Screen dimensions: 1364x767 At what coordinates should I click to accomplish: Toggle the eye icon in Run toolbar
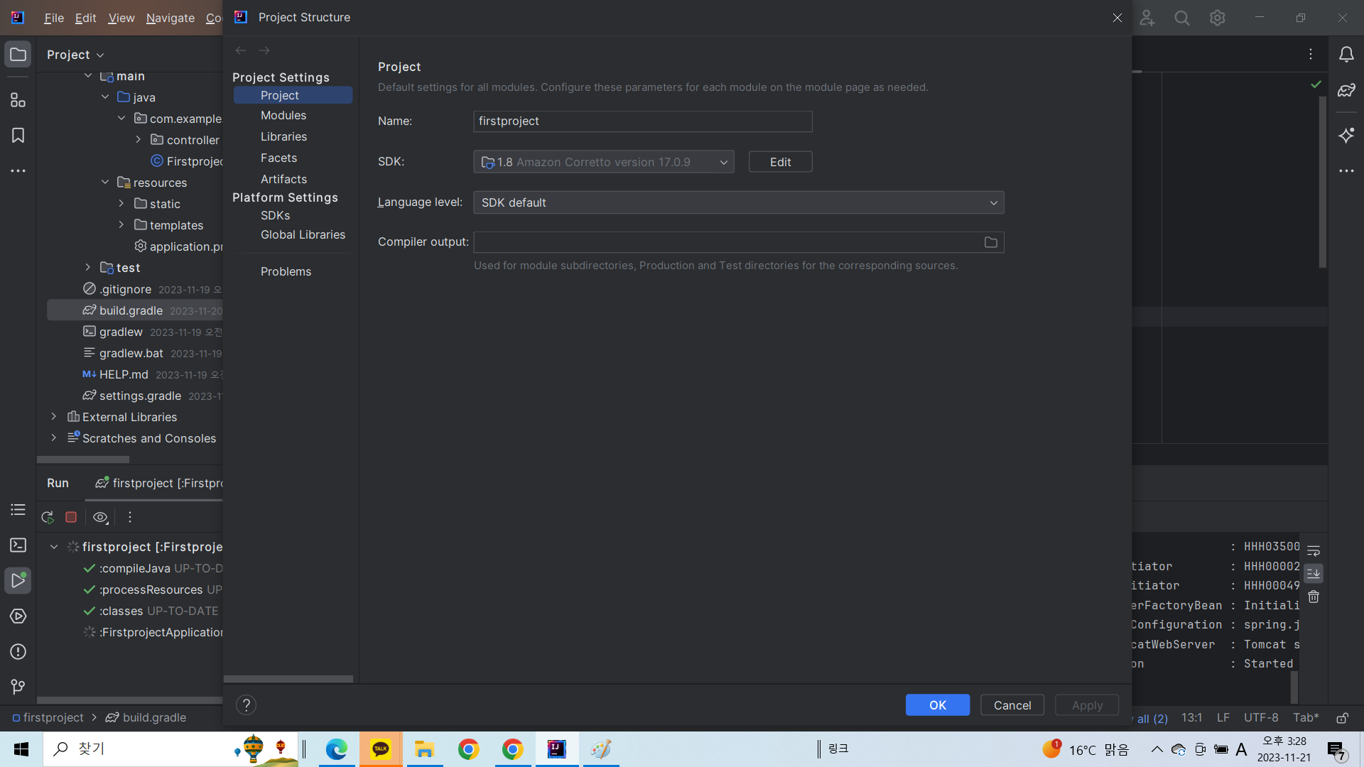tap(100, 517)
